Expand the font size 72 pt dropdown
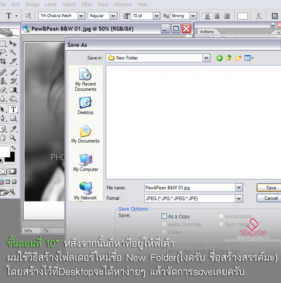The height and width of the screenshot is (283, 281). tap(156, 16)
